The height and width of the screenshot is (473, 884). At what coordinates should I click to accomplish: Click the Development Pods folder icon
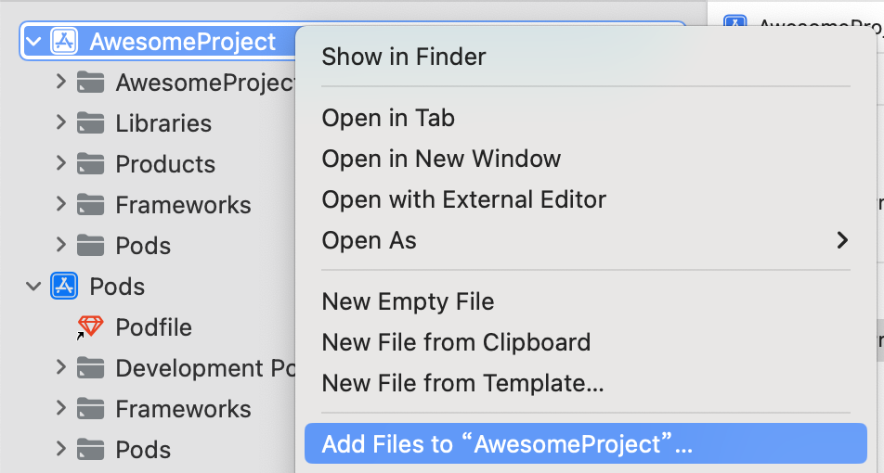[90, 367]
